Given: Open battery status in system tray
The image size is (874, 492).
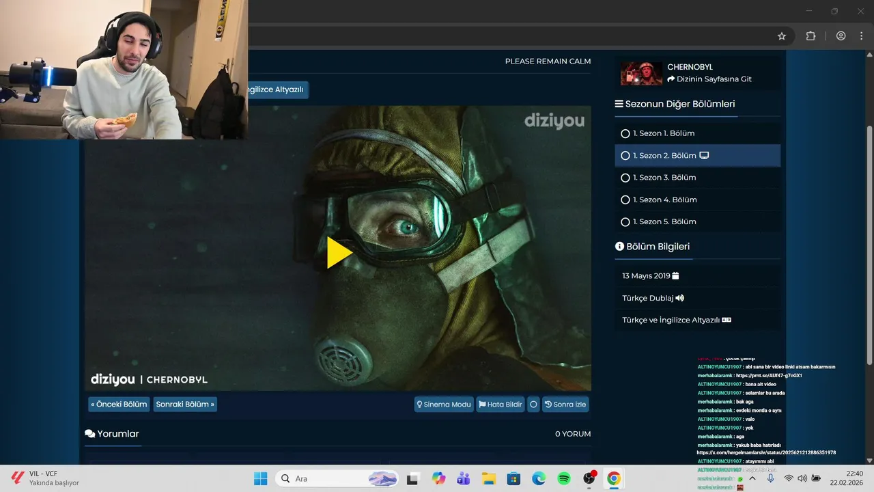Looking at the screenshot, I should coord(815,478).
